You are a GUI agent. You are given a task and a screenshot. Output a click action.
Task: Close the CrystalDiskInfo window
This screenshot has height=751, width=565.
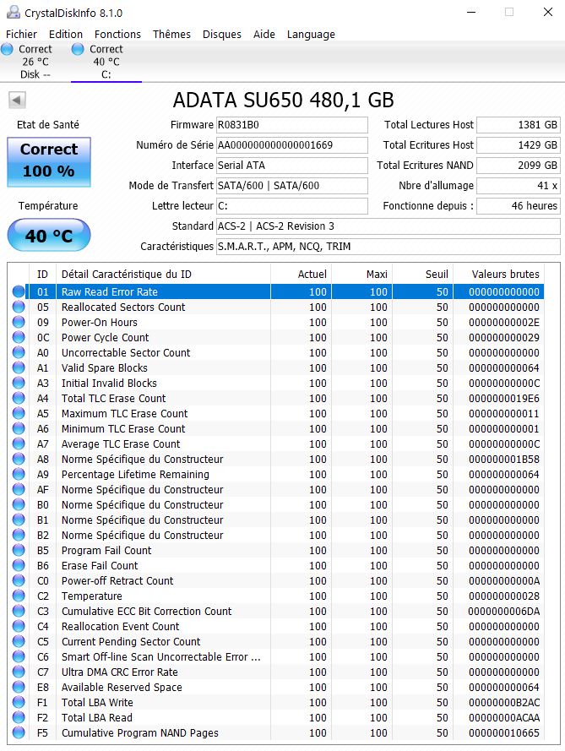[x=548, y=12]
